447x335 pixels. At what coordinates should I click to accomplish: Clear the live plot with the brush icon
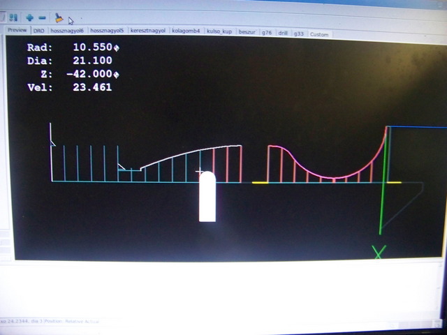[x=59, y=17]
